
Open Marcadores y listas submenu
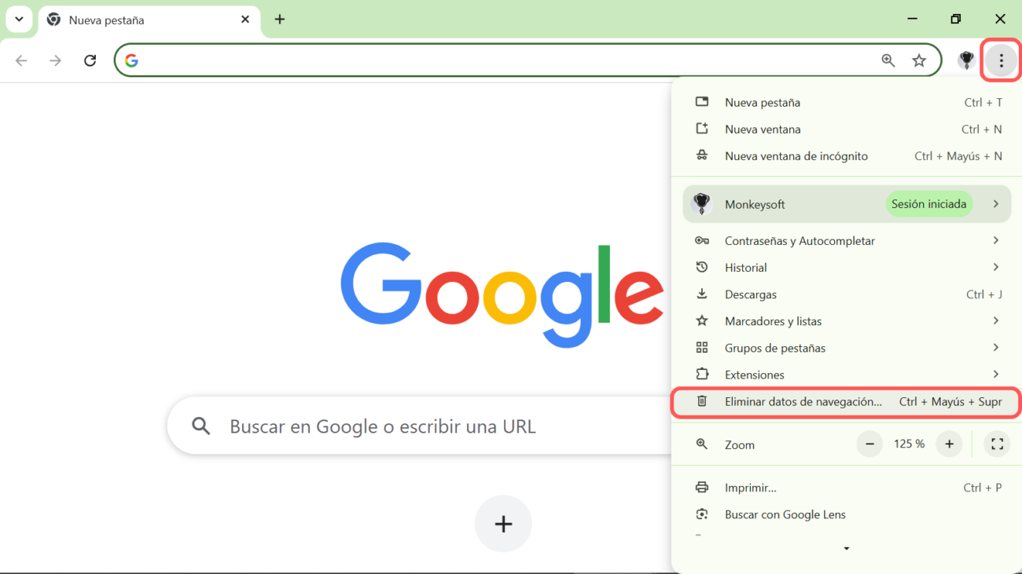[x=847, y=320]
